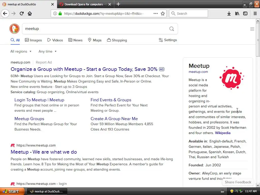Click the Founded: Jun 2002 text
This screenshot has height=195, width=260.
pos(205,165)
